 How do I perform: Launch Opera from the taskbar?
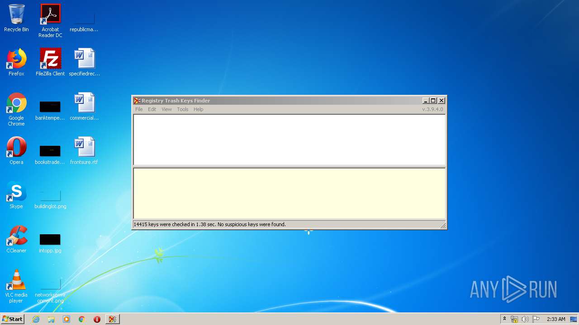click(97, 319)
